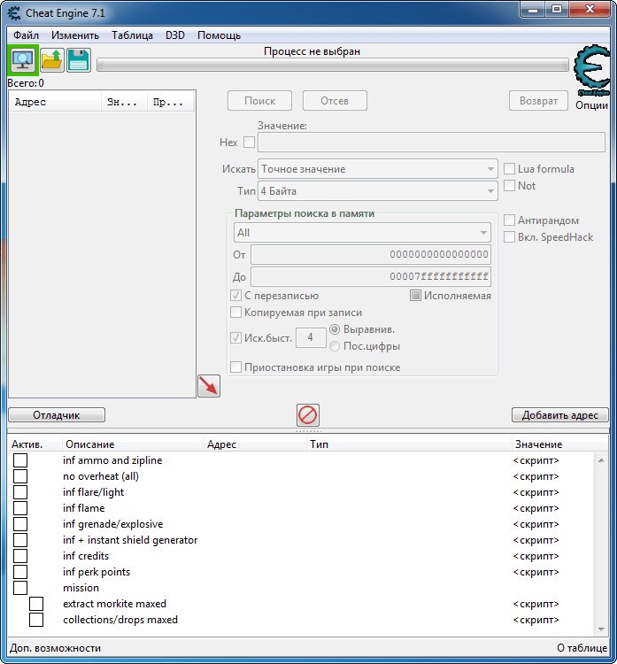This screenshot has width=617, height=664.
Task: Click the Значение column header in table
Action: 559,444
